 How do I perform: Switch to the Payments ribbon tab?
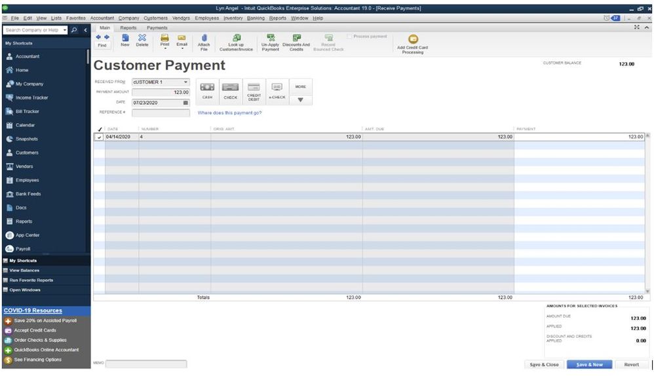(x=157, y=28)
